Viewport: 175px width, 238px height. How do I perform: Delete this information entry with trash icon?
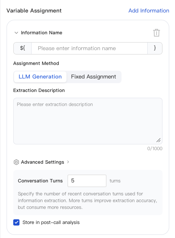(156, 33)
